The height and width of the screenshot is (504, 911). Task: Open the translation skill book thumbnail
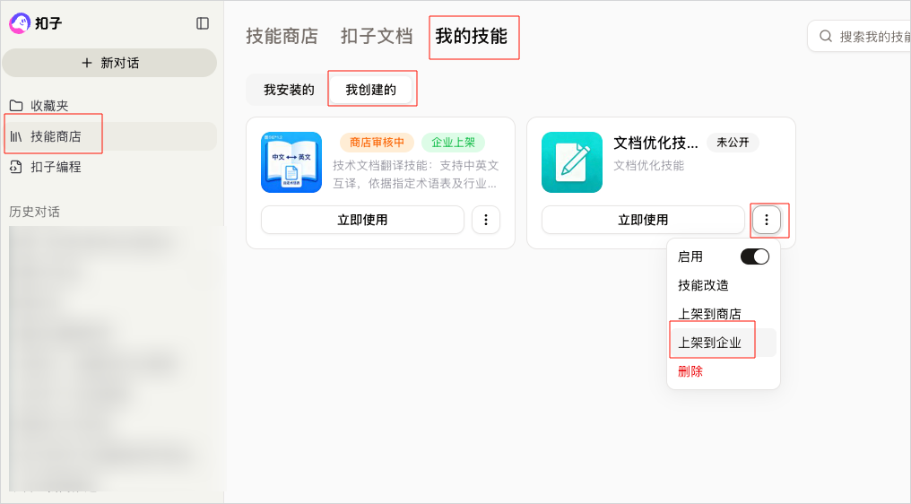(x=291, y=162)
